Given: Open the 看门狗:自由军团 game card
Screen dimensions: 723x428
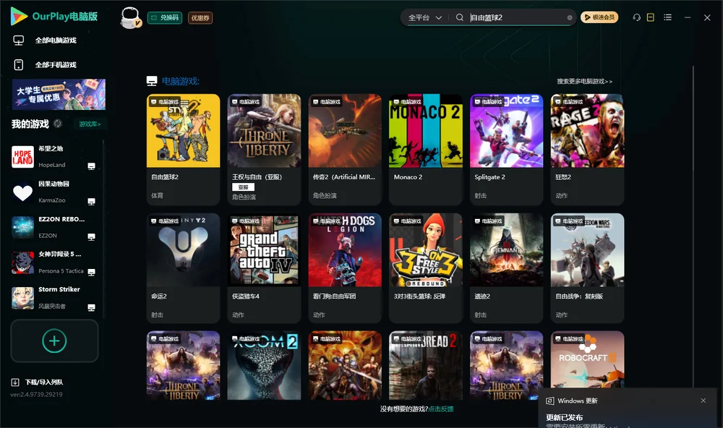Looking at the screenshot, I should pyautogui.click(x=345, y=268).
